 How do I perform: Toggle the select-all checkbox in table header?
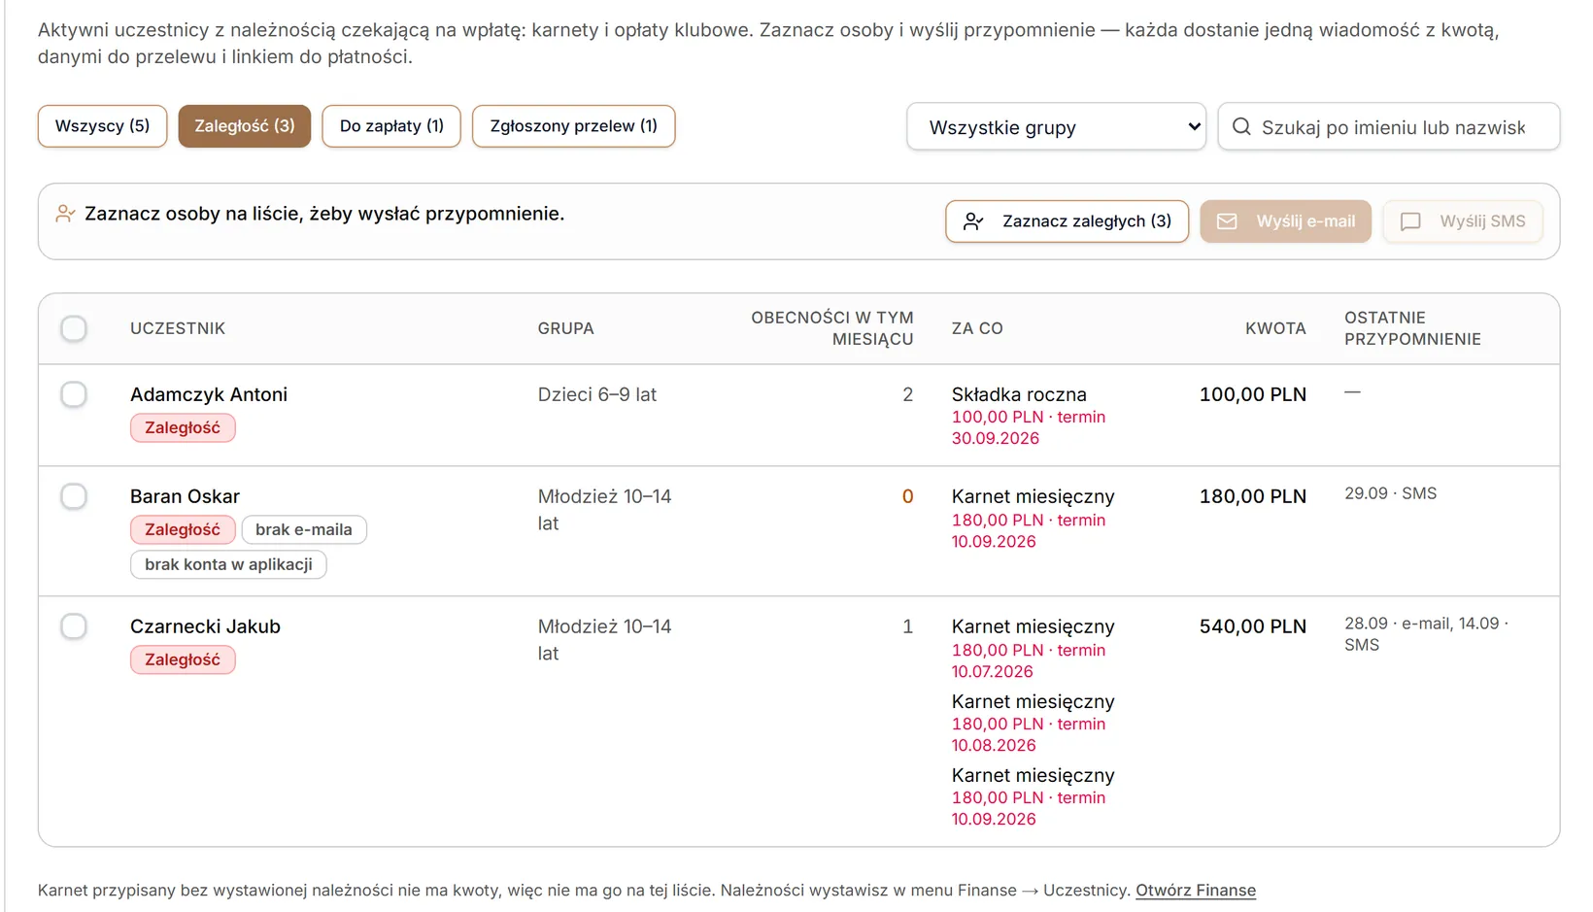point(74,328)
